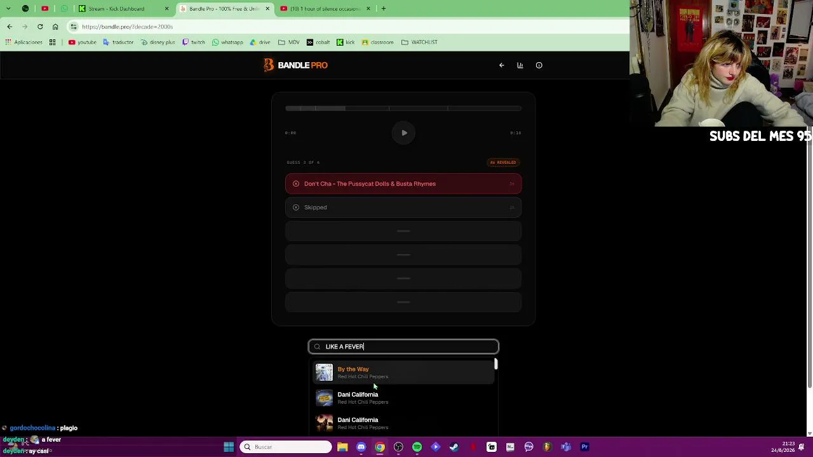Open File Explorer from taskbar
The height and width of the screenshot is (457, 813).
click(342, 447)
